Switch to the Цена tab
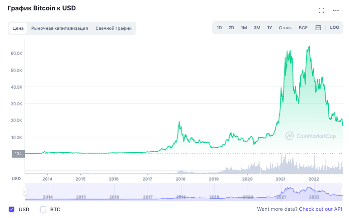The image size is (349, 218). tap(18, 28)
